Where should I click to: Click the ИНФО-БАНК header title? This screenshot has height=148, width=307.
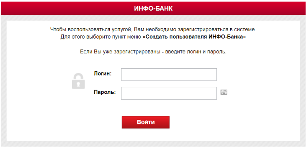[153, 8]
